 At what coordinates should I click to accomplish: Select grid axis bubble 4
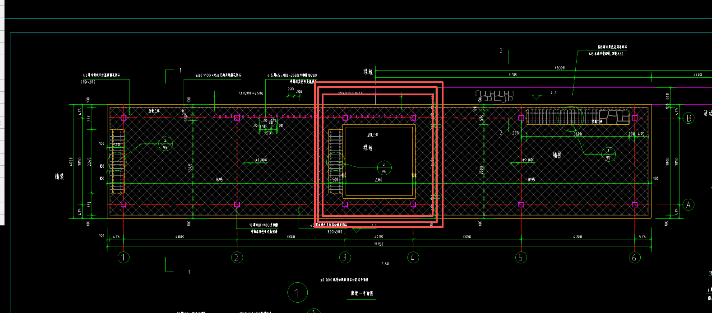(413, 257)
